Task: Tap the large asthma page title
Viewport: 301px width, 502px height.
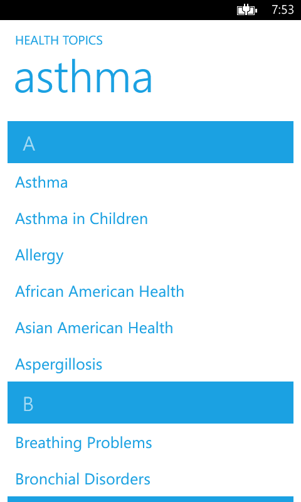Action: tap(83, 77)
